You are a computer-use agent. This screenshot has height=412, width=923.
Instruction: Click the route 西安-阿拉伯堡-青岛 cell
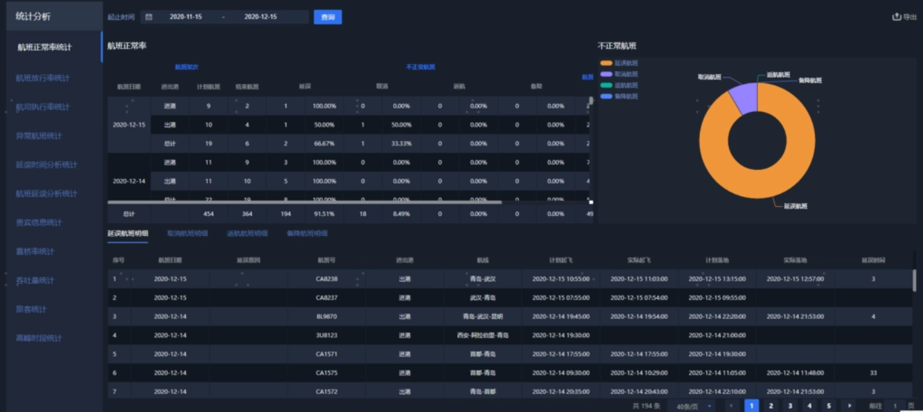[x=482, y=335]
